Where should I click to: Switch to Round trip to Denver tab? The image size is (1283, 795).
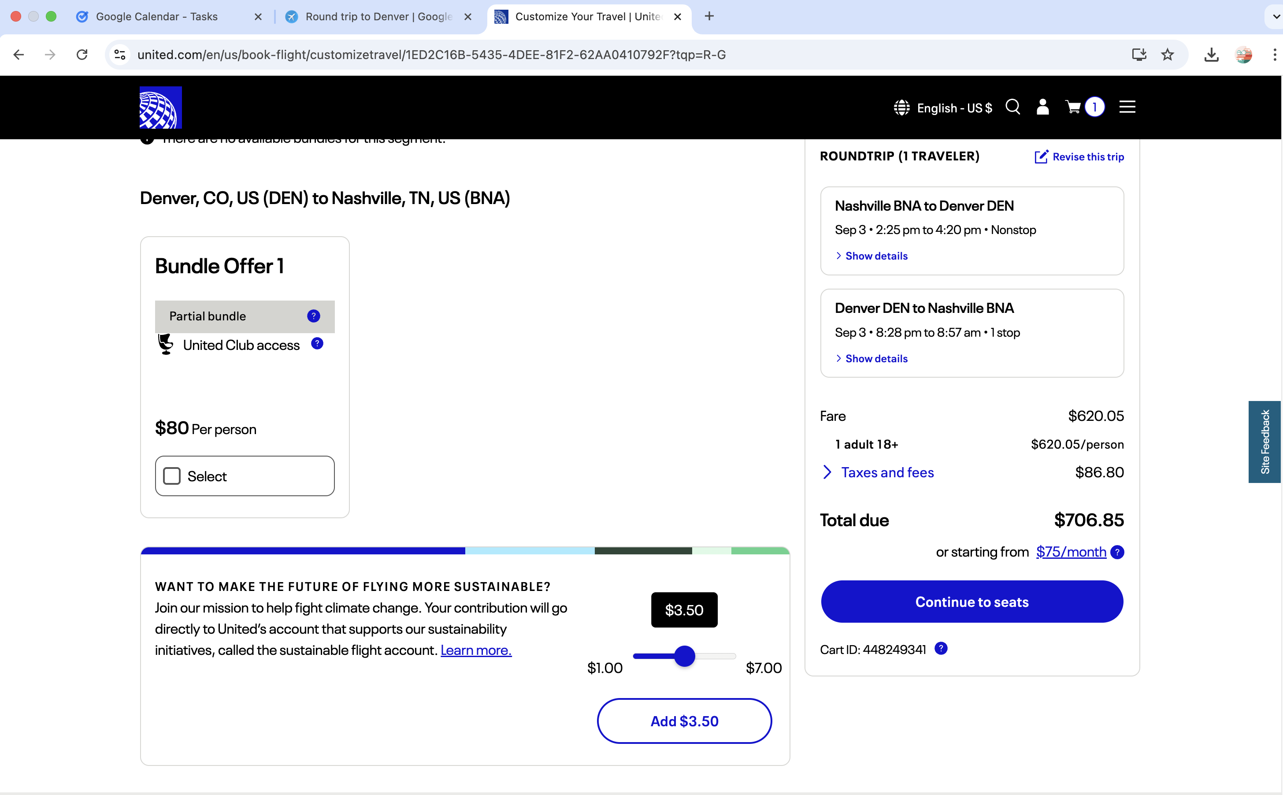click(x=378, y=17)
